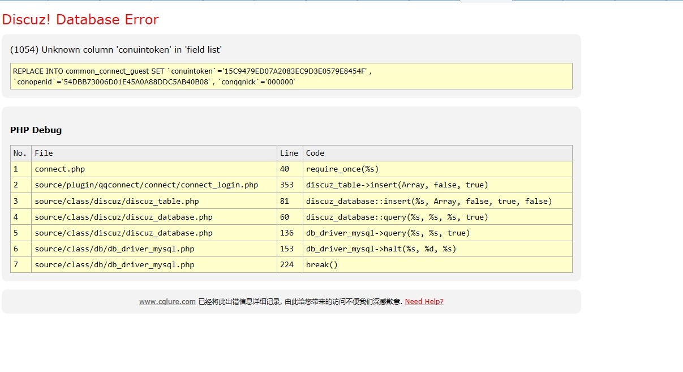Click the File column header
The height and width of the screenshot is (372, 683).
(x=44, y=153)
